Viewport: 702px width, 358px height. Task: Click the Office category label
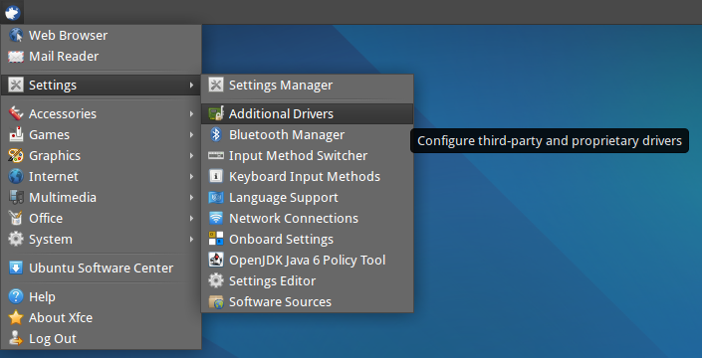coord(46,218)
